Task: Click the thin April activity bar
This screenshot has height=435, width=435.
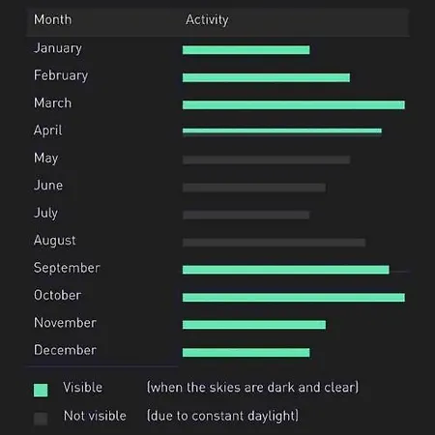Action: tap(282, 130)
